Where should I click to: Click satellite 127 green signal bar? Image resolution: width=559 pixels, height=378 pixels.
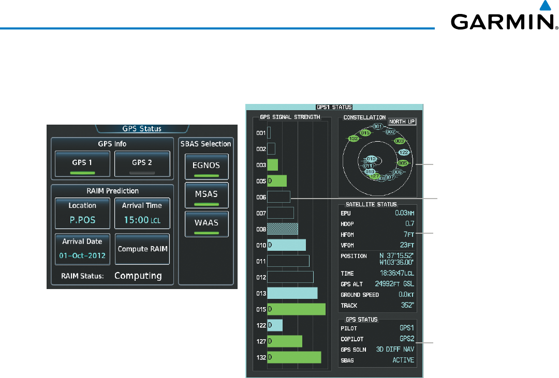pyautogui.click(x=285, y=341)
